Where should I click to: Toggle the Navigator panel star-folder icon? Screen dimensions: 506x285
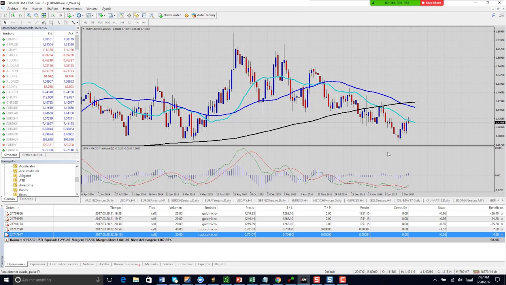[x=136, y=15]
